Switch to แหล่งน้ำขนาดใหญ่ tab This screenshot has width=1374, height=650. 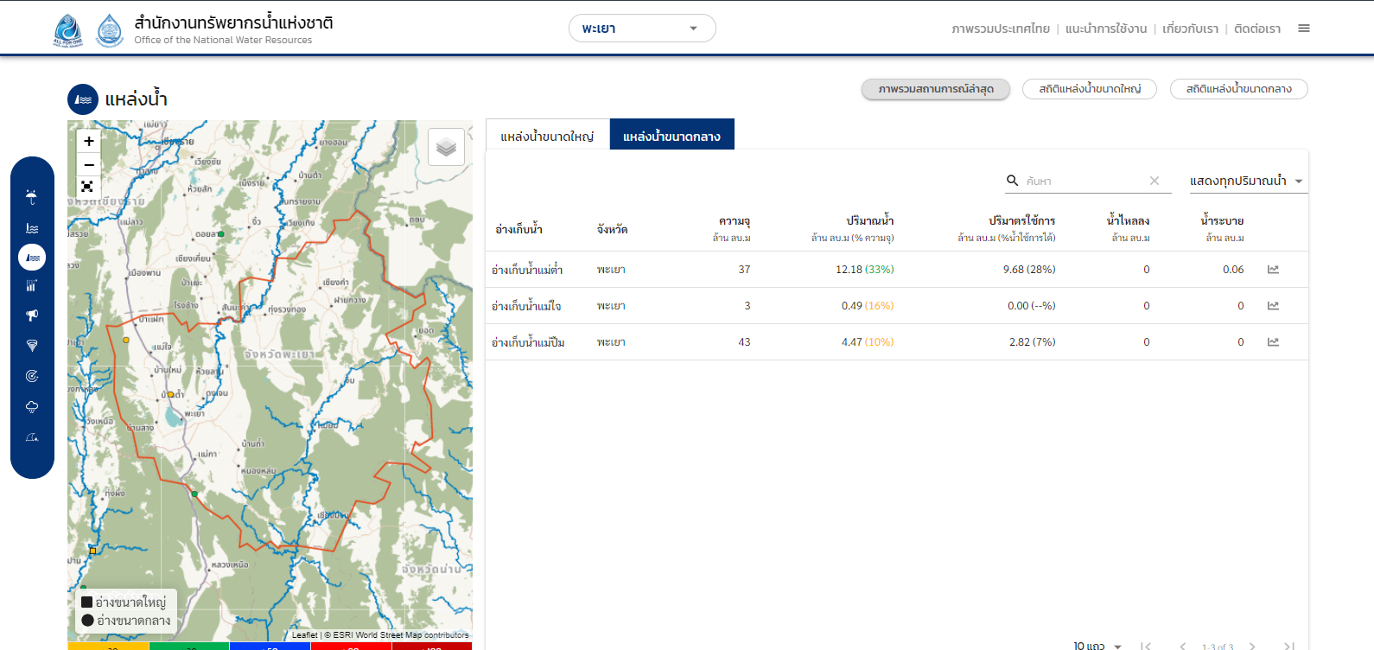[548, 135]
